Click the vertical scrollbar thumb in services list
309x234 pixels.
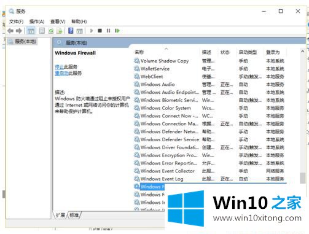(x=302, y=178)
